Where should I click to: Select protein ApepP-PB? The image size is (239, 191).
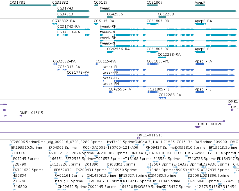coord(199,92)
